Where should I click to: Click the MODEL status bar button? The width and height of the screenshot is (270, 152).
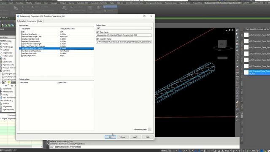tap(165, 151)
